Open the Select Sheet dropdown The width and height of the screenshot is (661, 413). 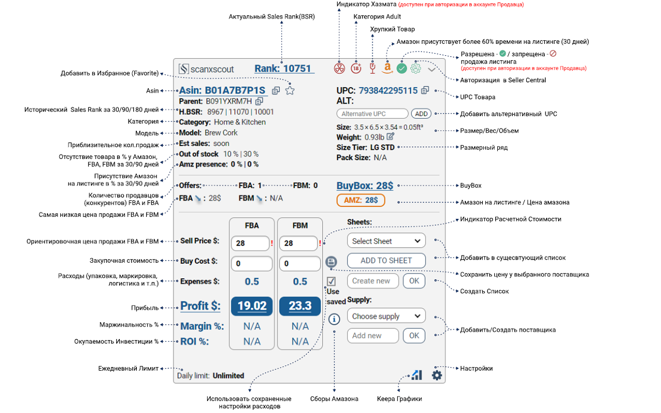coord(386,241)
